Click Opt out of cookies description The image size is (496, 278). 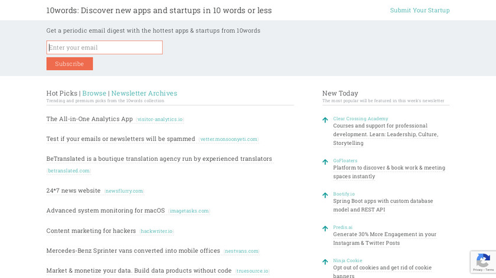[x=383, y=272]
